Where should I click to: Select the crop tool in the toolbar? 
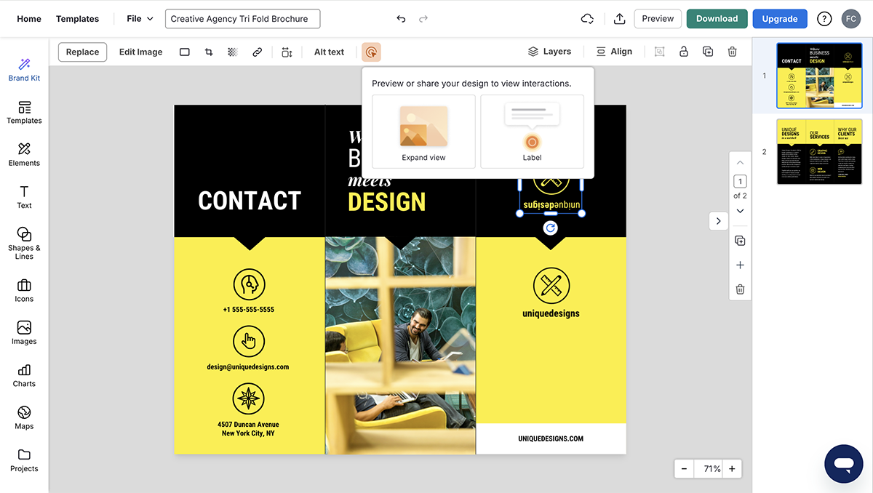pyautogui.click(x=209, y=52)
